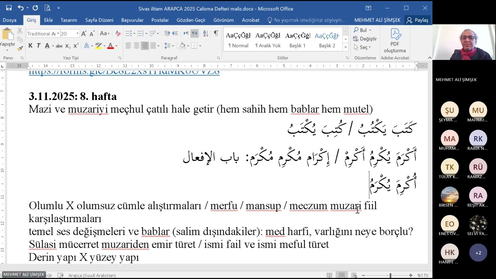The image size is (496, 279).
Task: Apply strikethrough with the abc icon
Action: point(59,46)
